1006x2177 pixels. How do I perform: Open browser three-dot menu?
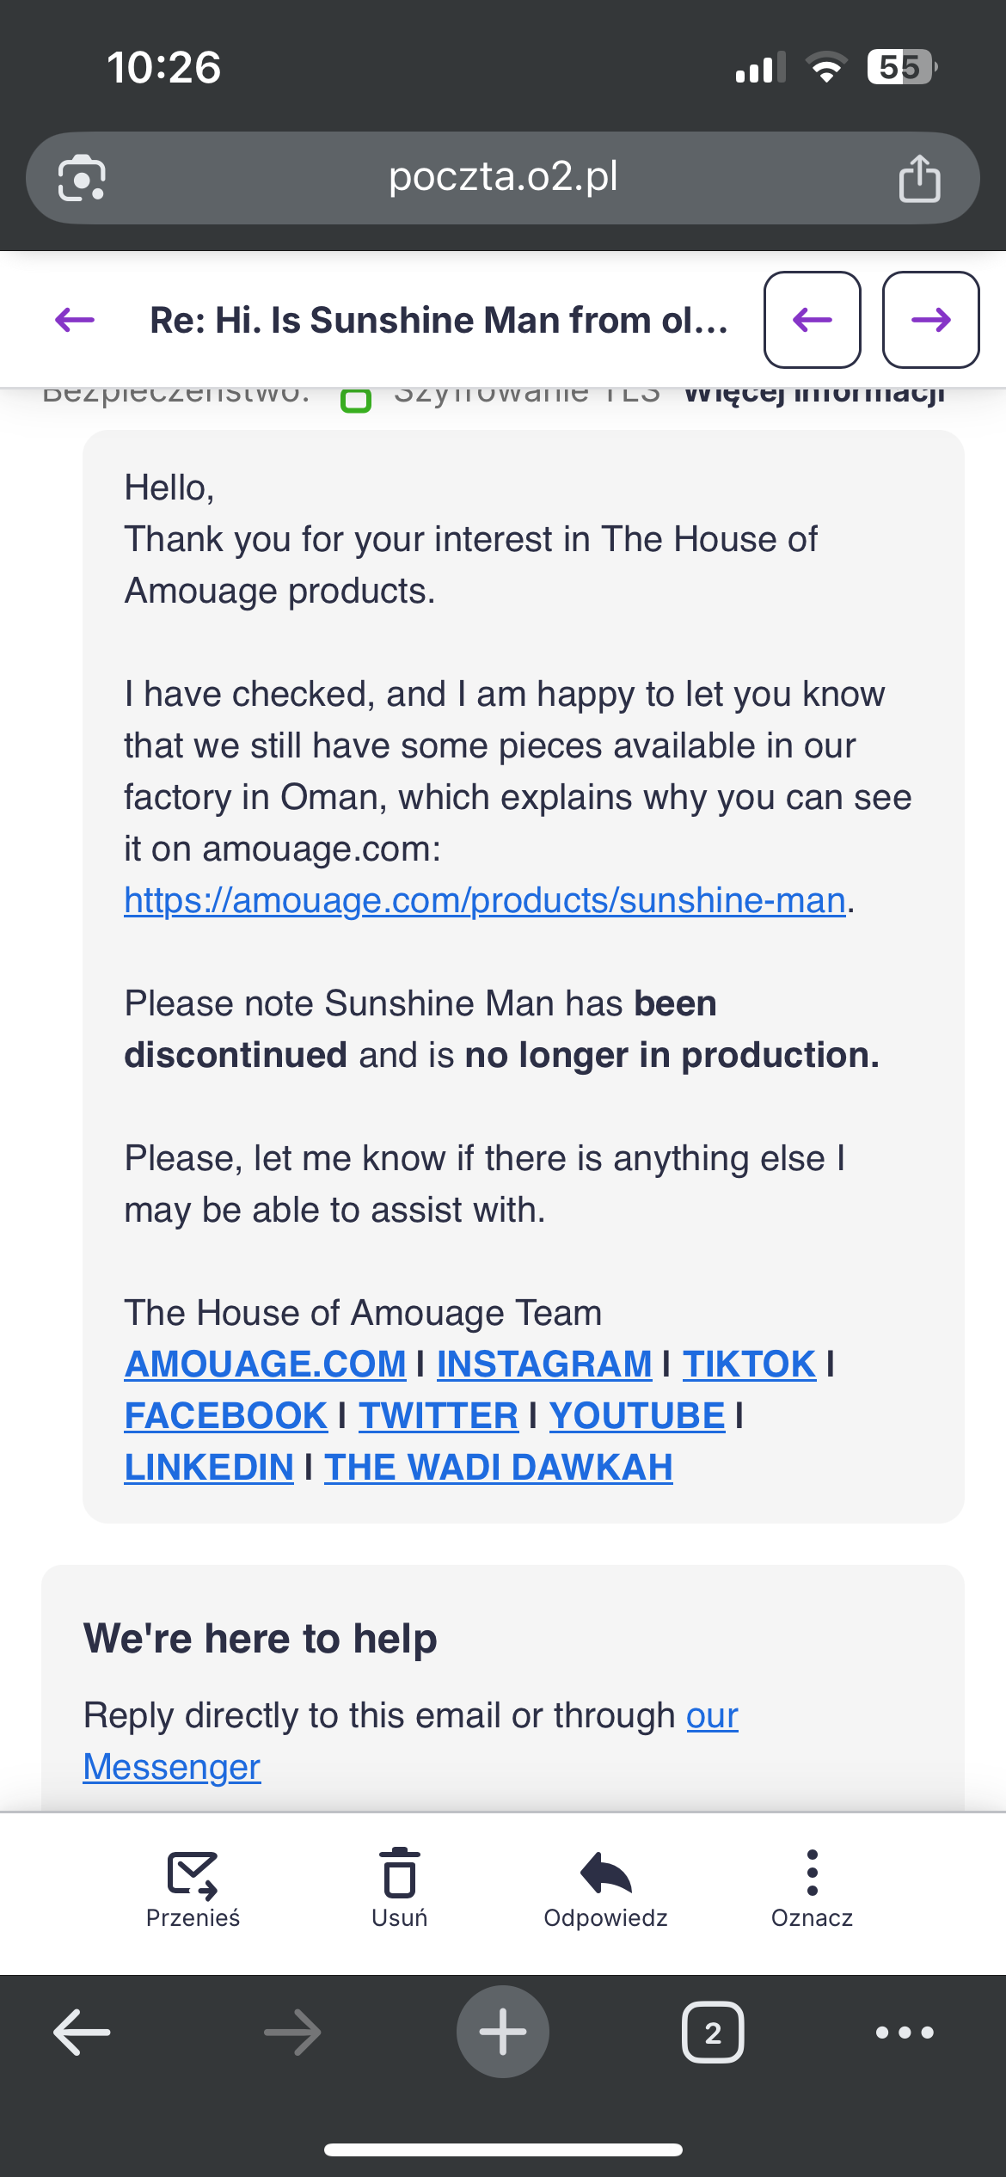click(905, 2033)
